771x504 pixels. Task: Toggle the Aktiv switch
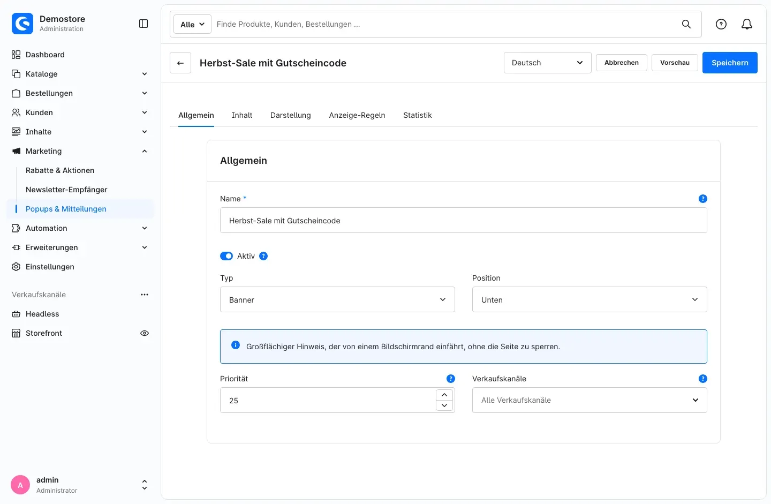[x=226, y=256]
